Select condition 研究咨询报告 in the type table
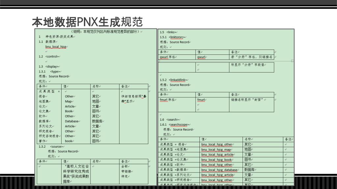 coord(49,136)
